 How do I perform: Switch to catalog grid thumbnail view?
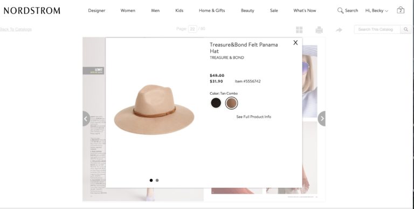(299, 30)
